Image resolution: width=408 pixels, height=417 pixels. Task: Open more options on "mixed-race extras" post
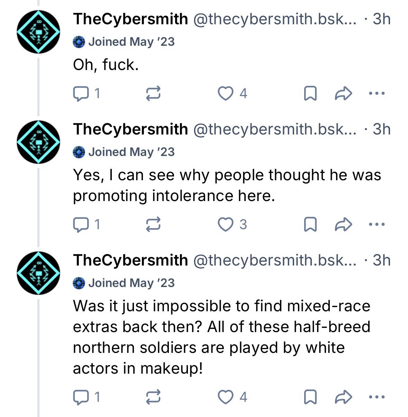point(377,397)
